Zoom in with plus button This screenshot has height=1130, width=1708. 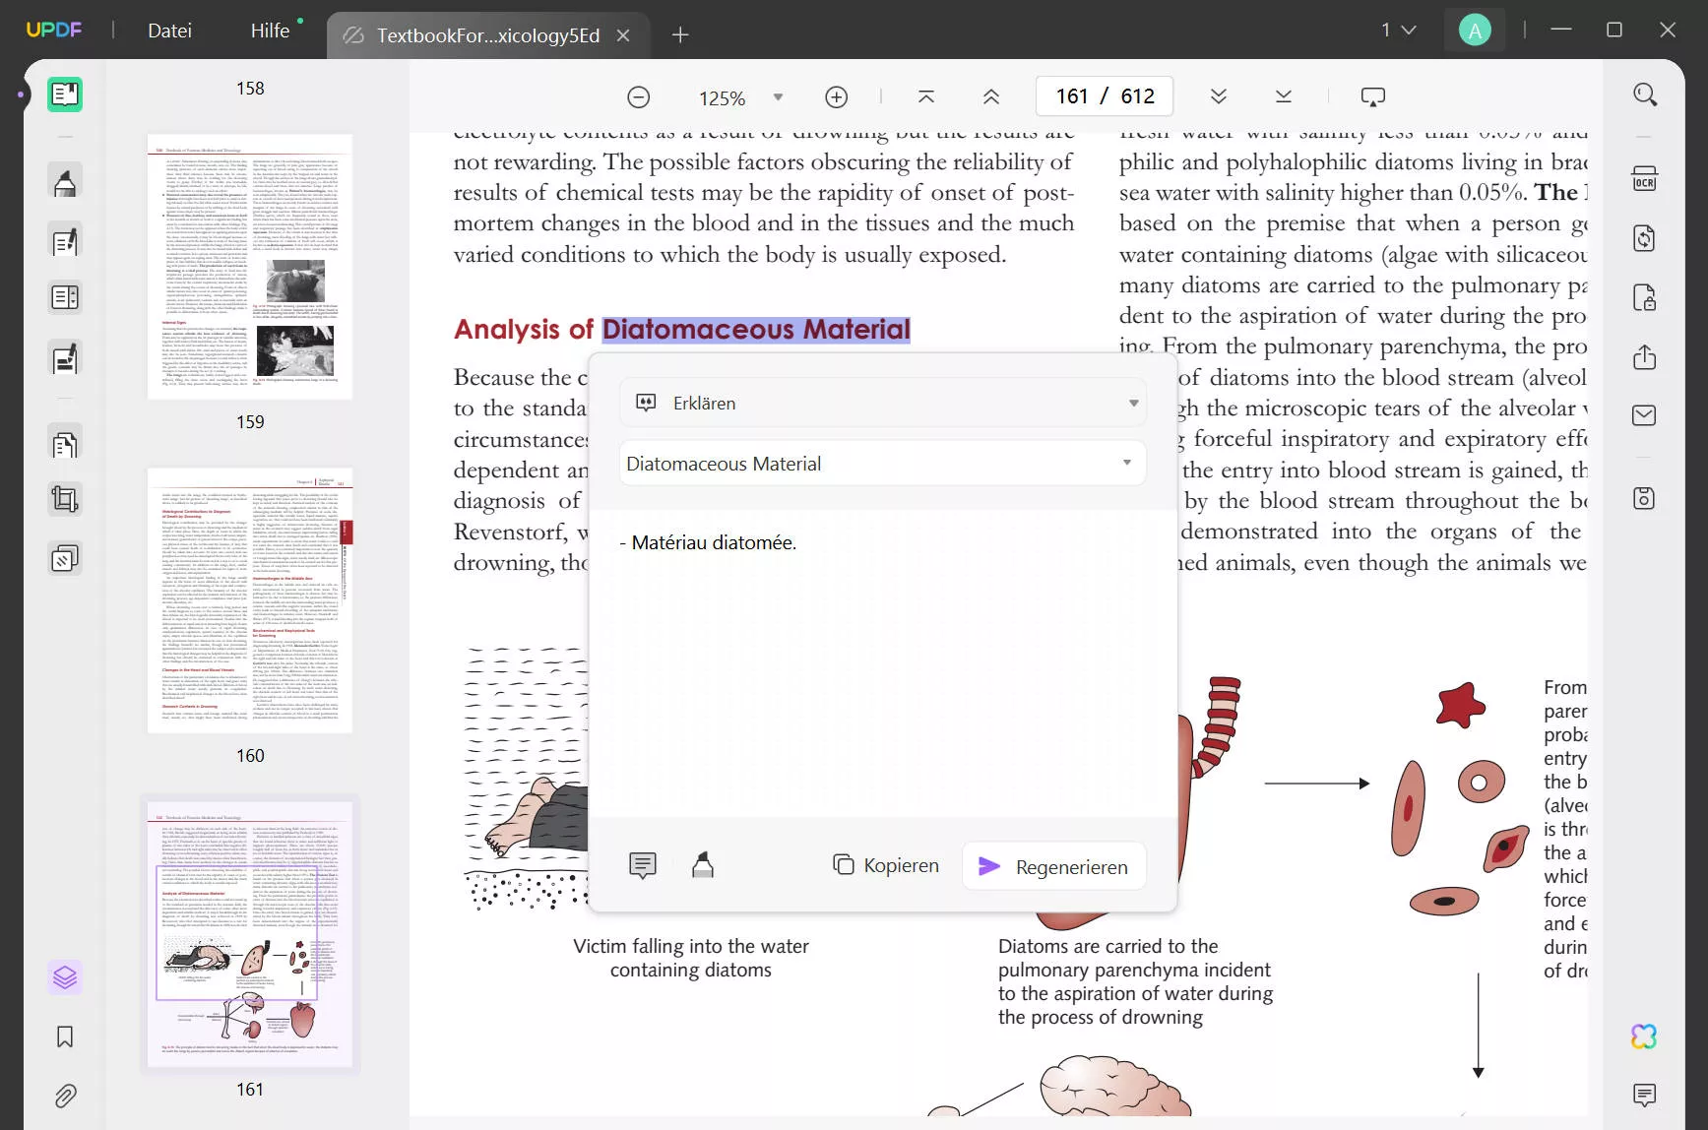click(836, 96)
